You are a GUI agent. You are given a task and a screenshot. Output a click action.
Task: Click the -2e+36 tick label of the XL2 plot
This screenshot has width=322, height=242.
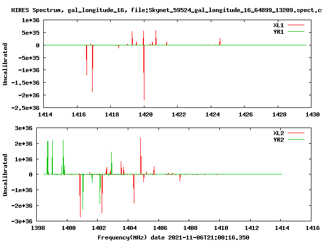click(22, 206)
